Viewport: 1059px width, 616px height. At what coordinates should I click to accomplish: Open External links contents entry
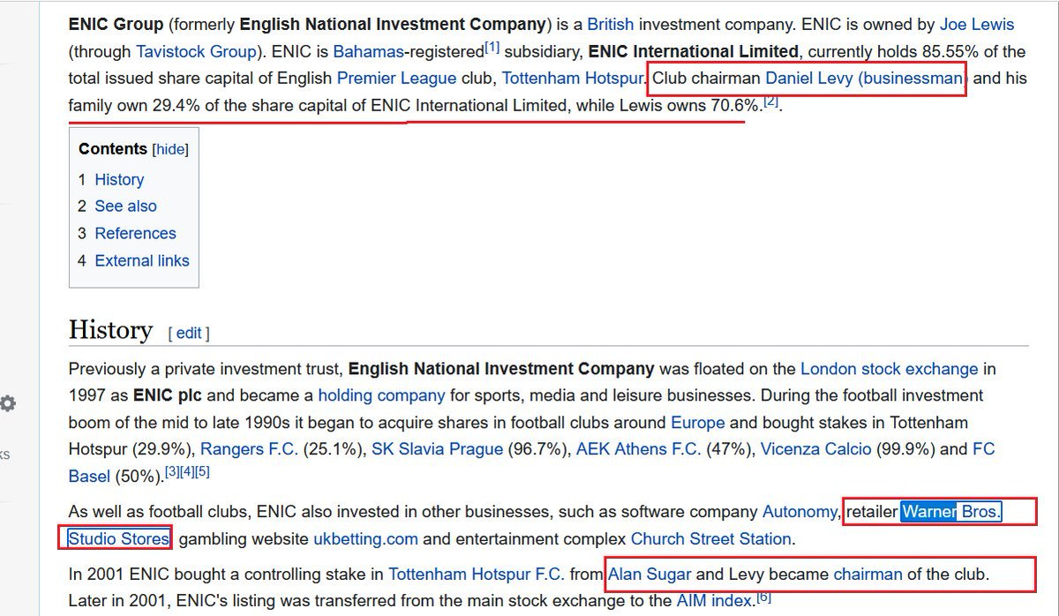[142, 260]
